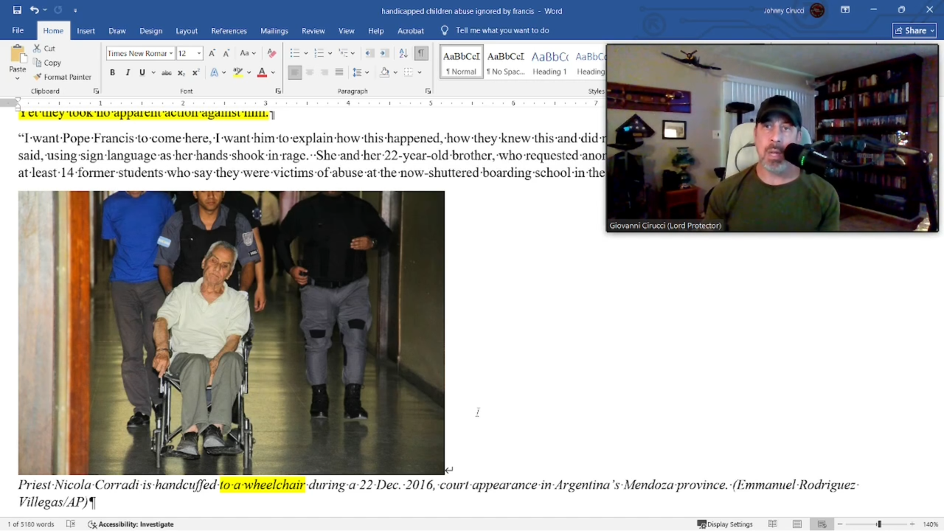Viewport: 944px width, 531px height.
Task: Toggle bold formatting
Action: [x=112, y=72]
